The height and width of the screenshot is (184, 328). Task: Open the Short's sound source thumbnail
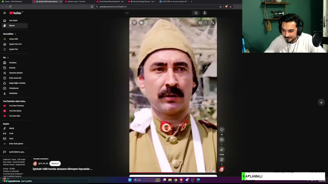pos(222,169)
